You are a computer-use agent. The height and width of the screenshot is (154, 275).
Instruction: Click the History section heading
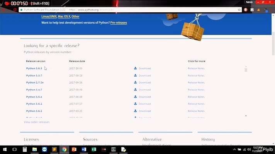(208, 139)
